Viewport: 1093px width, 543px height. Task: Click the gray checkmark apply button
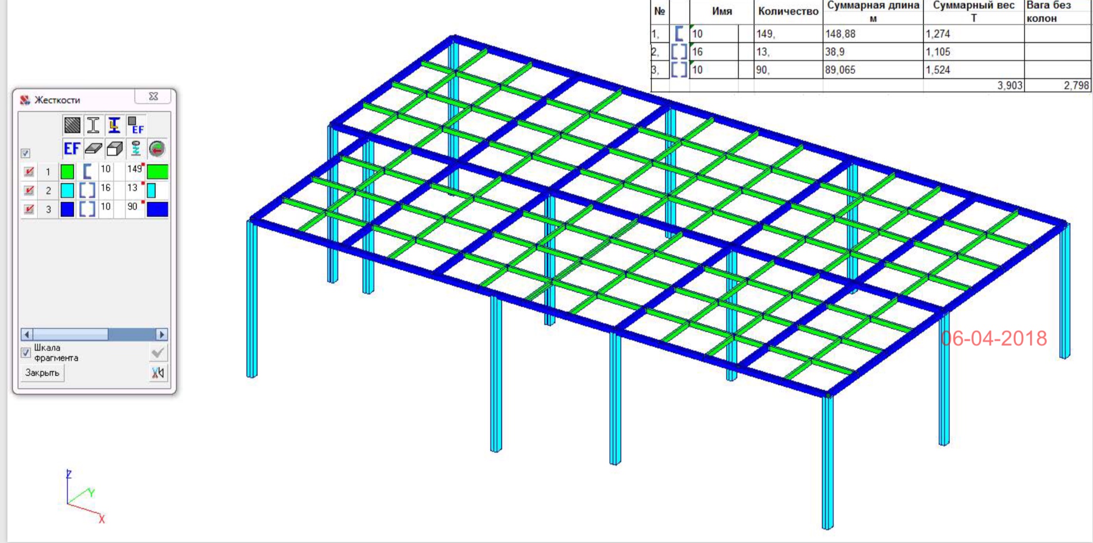(x=158, y=353)
